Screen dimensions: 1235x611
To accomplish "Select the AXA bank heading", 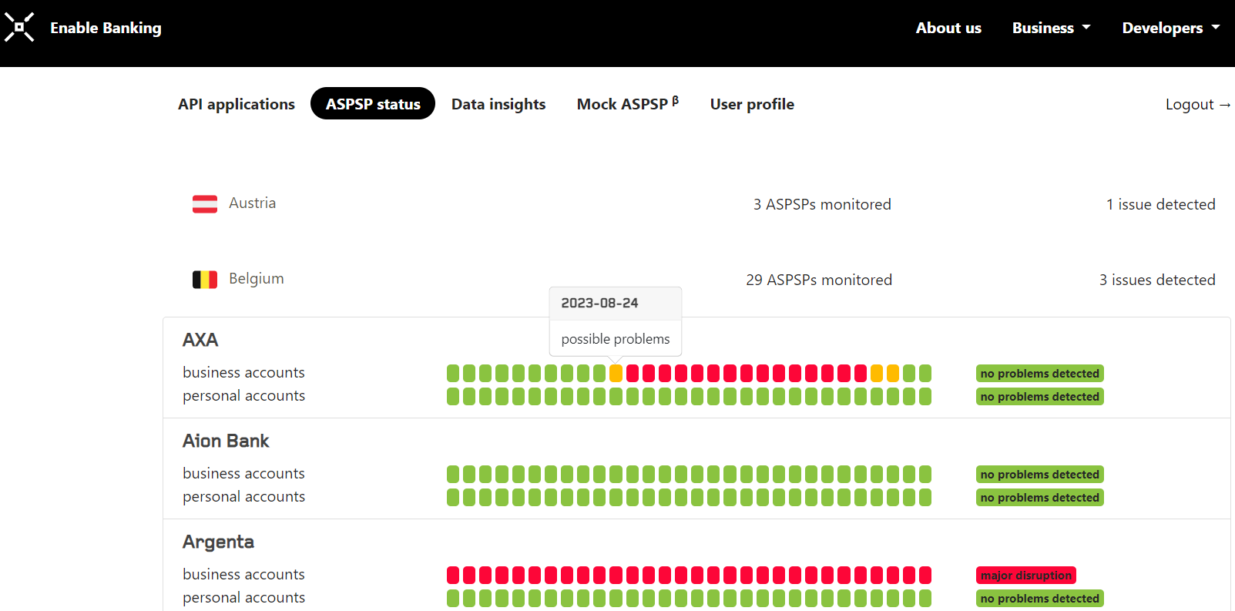I will point(200,340).
